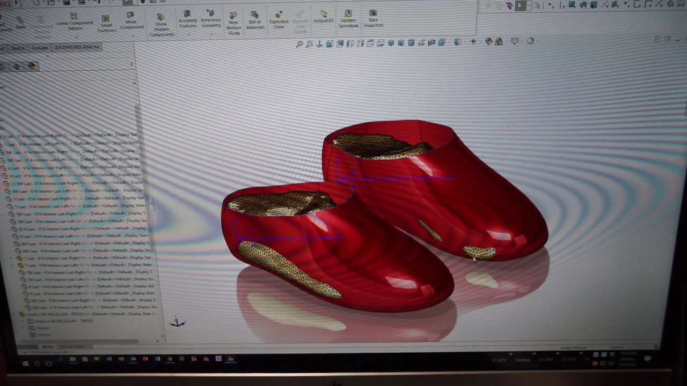This screenshot has height=386, width=687.
Task: Take Snapshot with camera icon
Action: pyautogui.click(x=373, y=18)
